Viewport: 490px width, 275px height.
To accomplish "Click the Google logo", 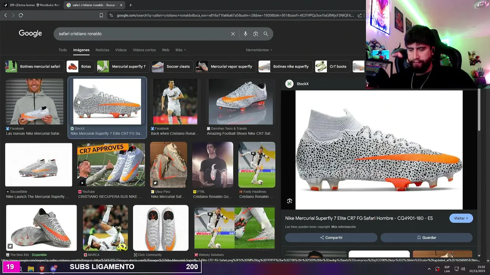I will [30, 34].
